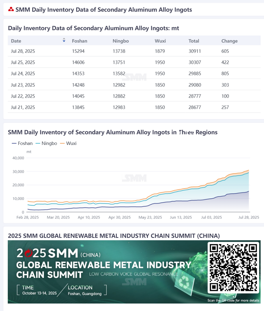This screenshot has width=264, height=311.
Task: Click Change value 422
Action: [225, 62]
